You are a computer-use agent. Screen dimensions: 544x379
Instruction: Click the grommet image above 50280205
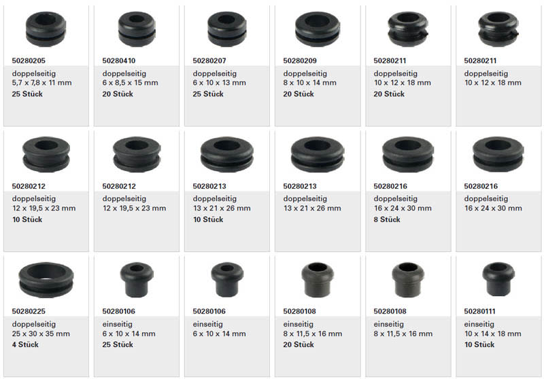[46, 29]
